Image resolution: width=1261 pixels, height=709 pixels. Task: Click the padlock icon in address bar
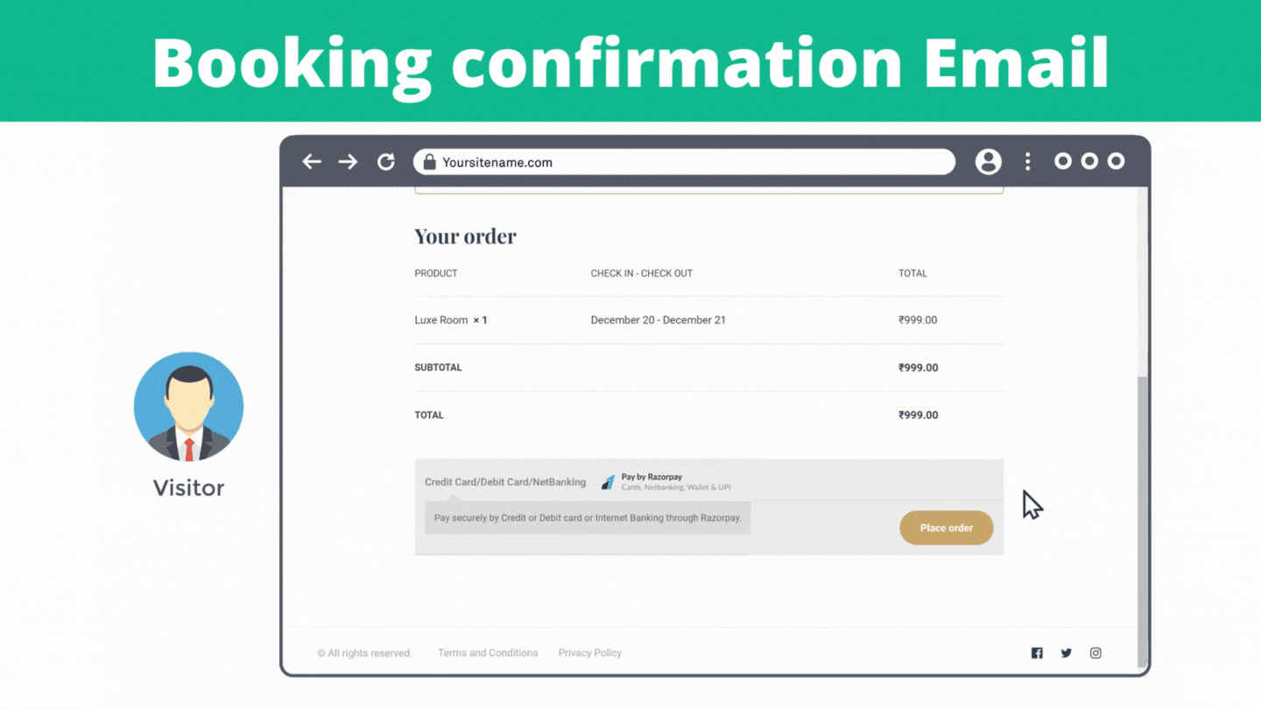429,162
